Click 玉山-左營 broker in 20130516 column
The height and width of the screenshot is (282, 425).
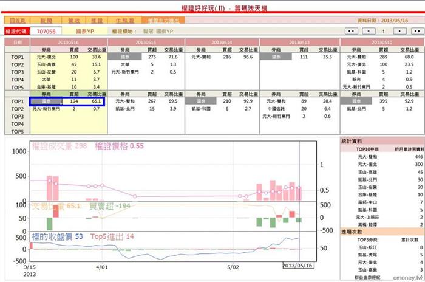[46, 72]
